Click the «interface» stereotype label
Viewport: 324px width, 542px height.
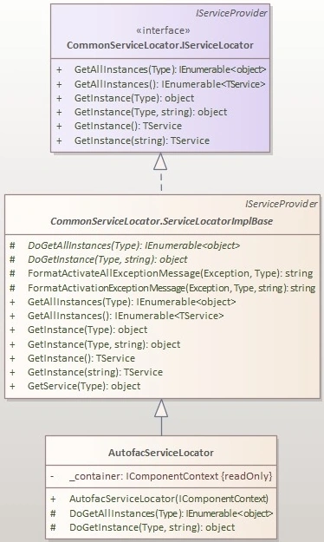(163, 30)
